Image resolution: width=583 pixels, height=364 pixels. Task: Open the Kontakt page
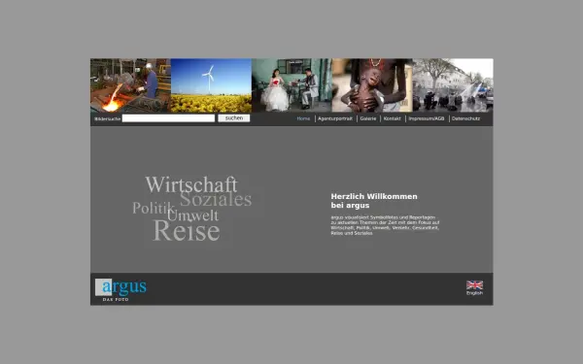pos(392,118)
